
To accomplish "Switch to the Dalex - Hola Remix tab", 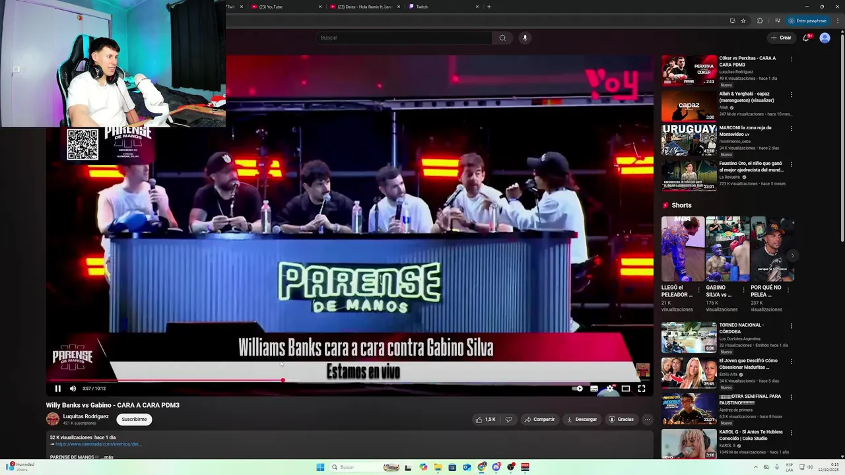I will pos(363,7).
